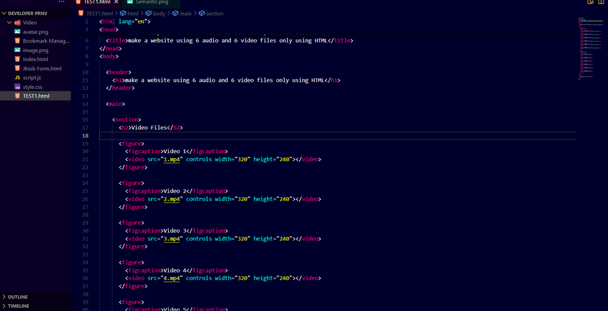Click the "Video 4" figcaption text
This screenshot has height=311, width=608.
coord(176,271)
